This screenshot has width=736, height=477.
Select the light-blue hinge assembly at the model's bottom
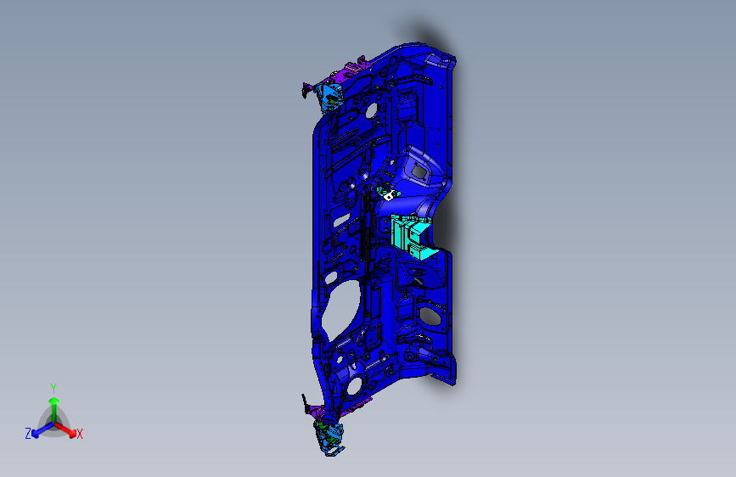click(331, 438)
